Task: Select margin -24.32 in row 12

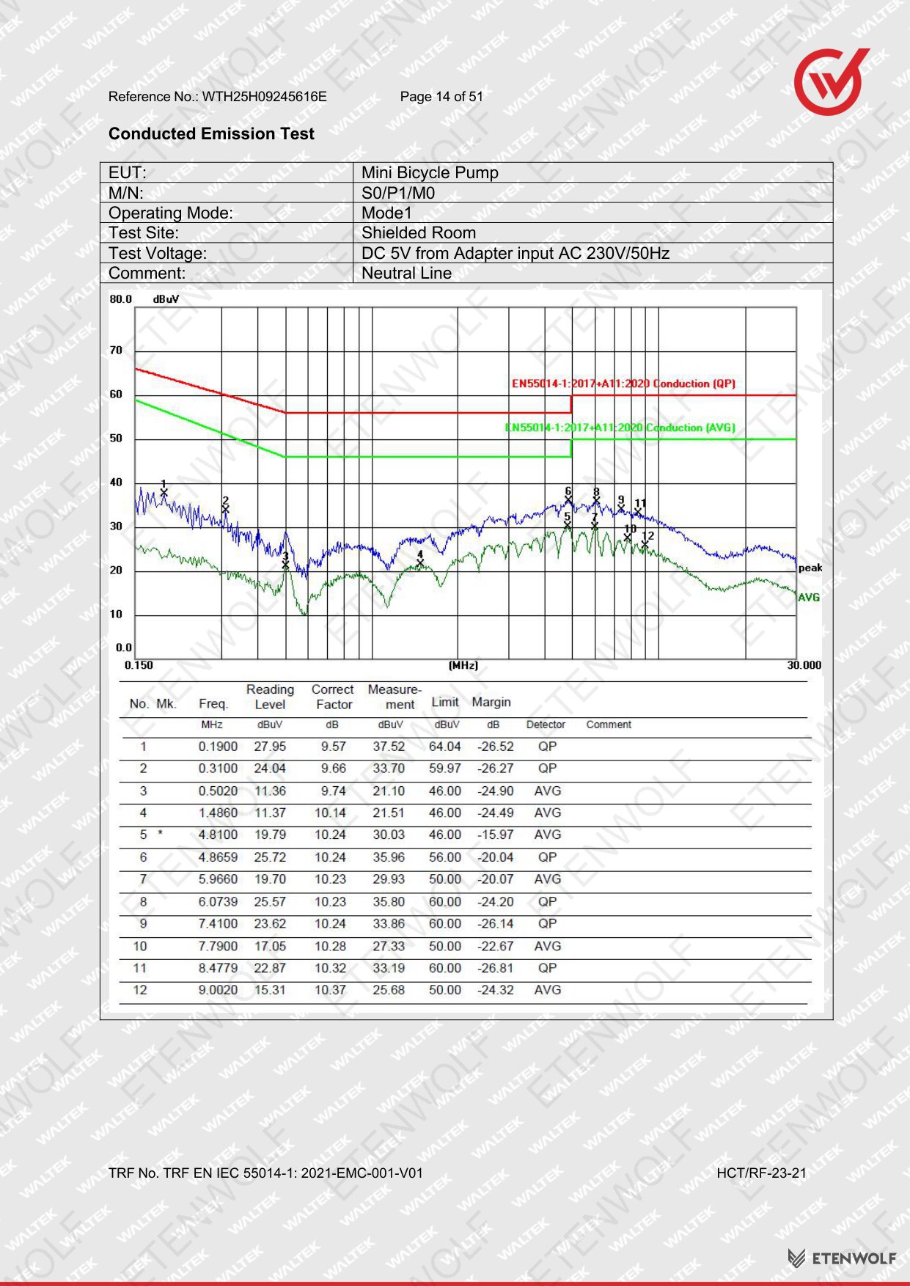Action: (496, 990)
